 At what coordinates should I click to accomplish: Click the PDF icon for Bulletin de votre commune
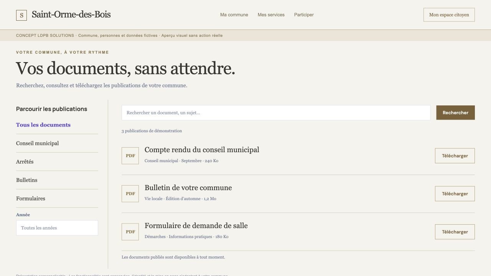[130, 194]
